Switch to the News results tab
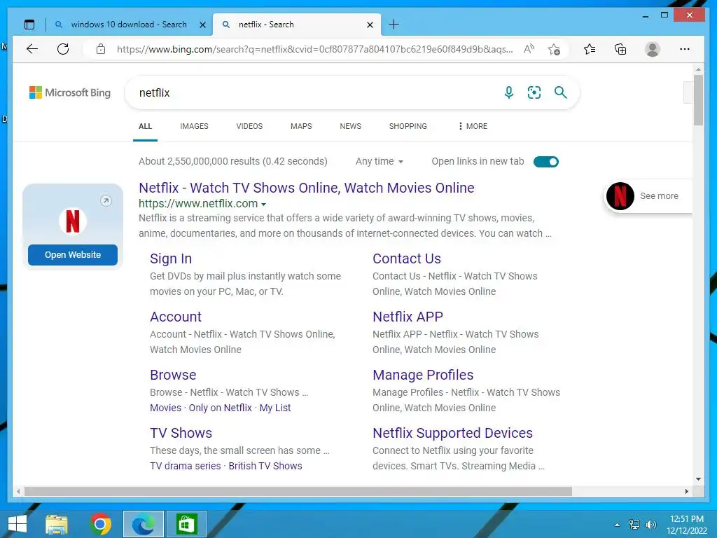 tap(350, 126)
